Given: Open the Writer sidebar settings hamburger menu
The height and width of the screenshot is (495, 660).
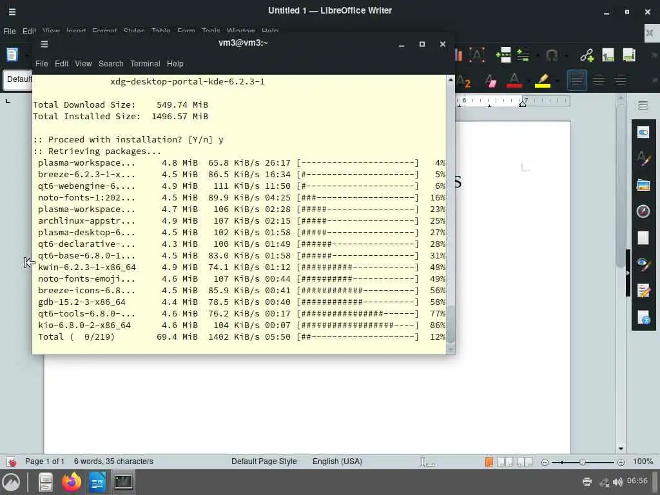Looking at the screenshot, I should [x=643, y=105].
